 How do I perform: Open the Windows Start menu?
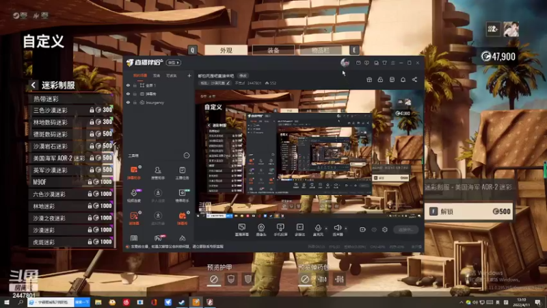tap(7, 302)
